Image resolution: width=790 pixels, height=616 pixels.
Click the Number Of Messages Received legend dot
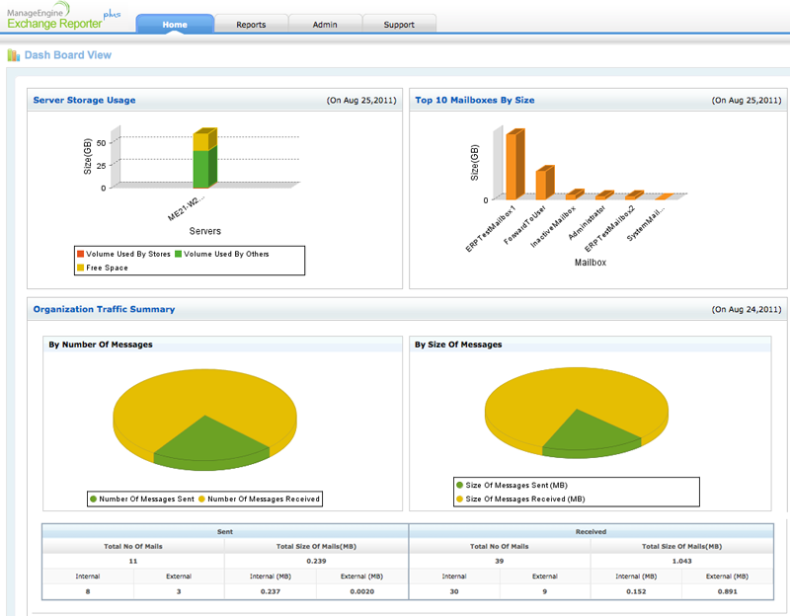coord(201,499)
